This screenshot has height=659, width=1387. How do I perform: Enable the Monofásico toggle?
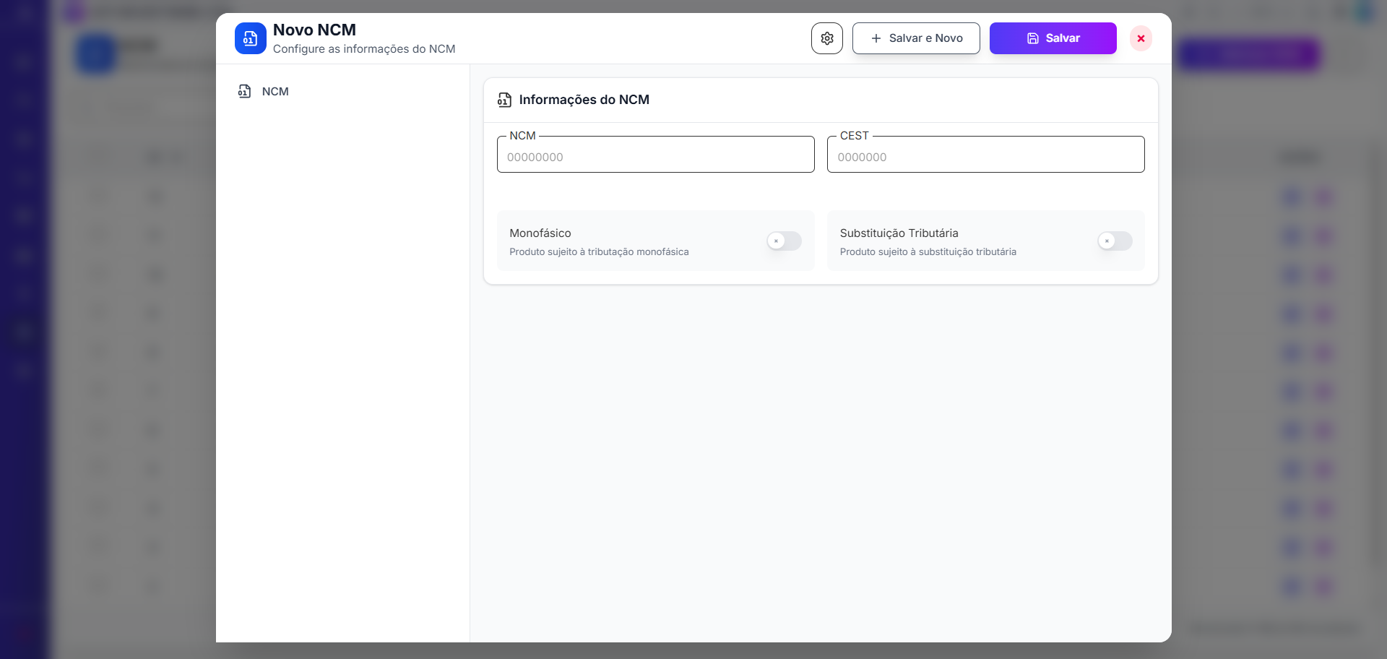[784, 241]
